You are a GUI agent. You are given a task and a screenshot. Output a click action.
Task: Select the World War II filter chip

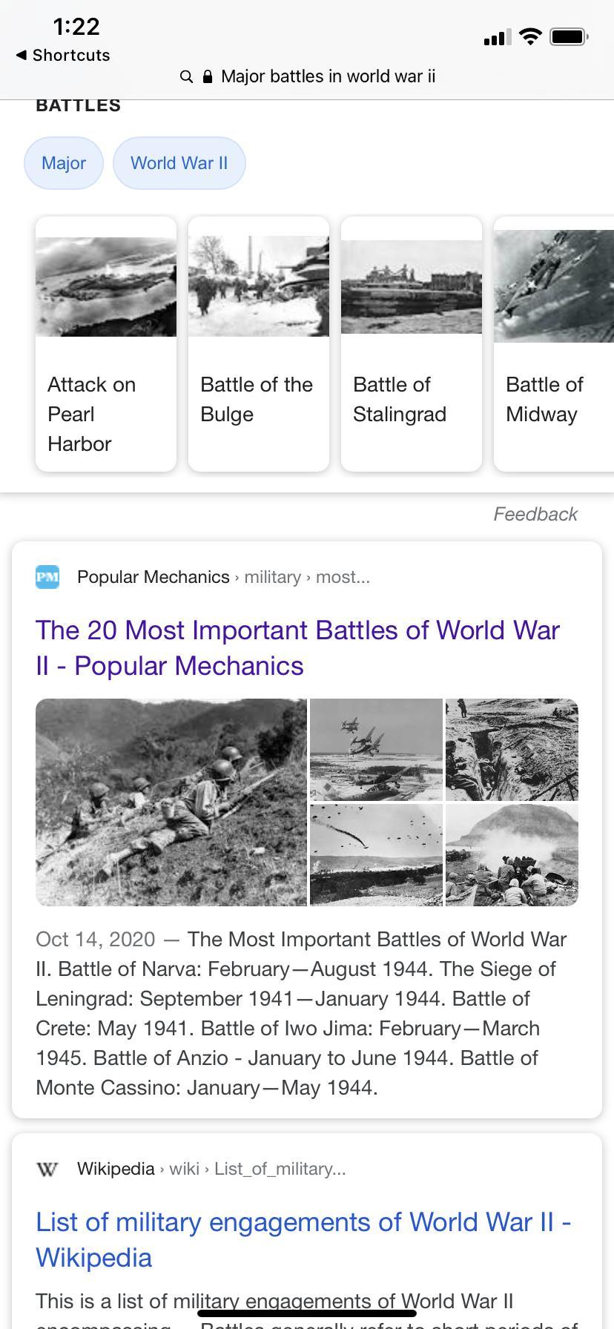click(x=179, y=163)
